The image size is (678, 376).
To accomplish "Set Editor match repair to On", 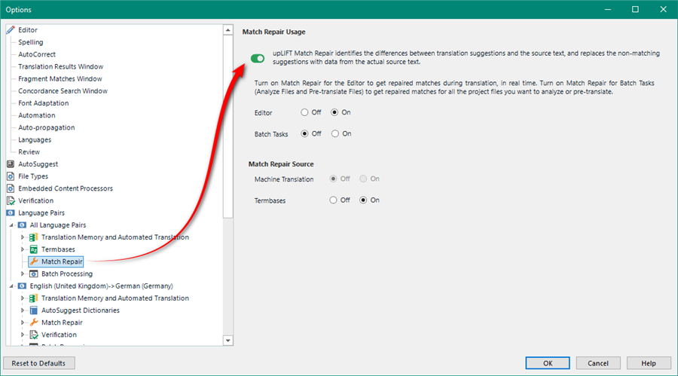I will [334, 112].
